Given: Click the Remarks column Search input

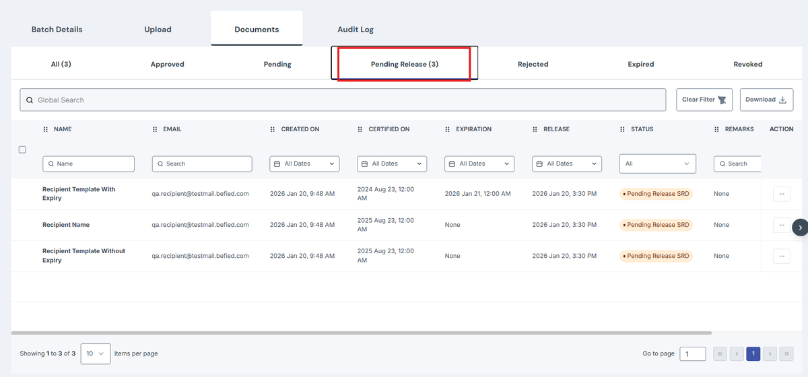Looking at the screenshot, I should [x=737, y=164].
